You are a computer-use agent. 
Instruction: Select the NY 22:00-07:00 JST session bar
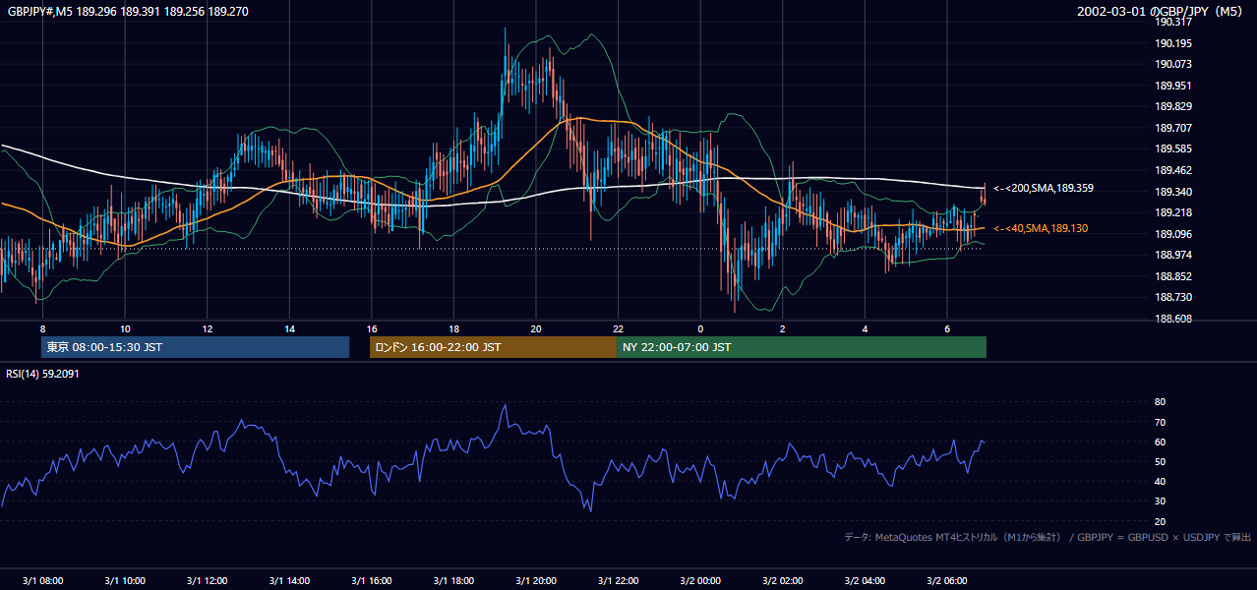click(802, 347)
